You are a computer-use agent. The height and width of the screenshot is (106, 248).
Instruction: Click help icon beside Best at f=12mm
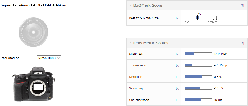click(x=178, y=18)
